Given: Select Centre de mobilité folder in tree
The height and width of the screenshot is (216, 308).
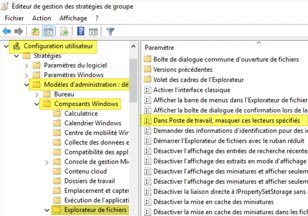Looking at the screenshot, I should 97,133.
